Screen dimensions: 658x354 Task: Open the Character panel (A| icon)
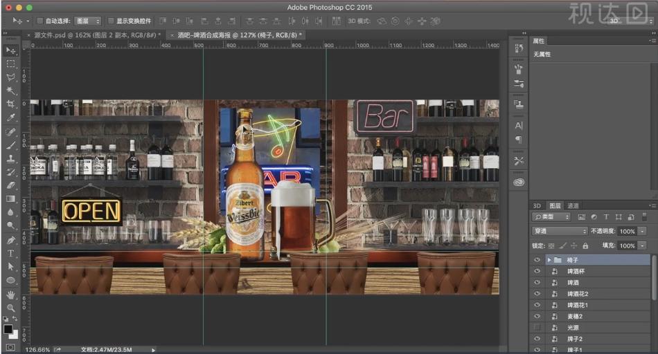(519, 125)
